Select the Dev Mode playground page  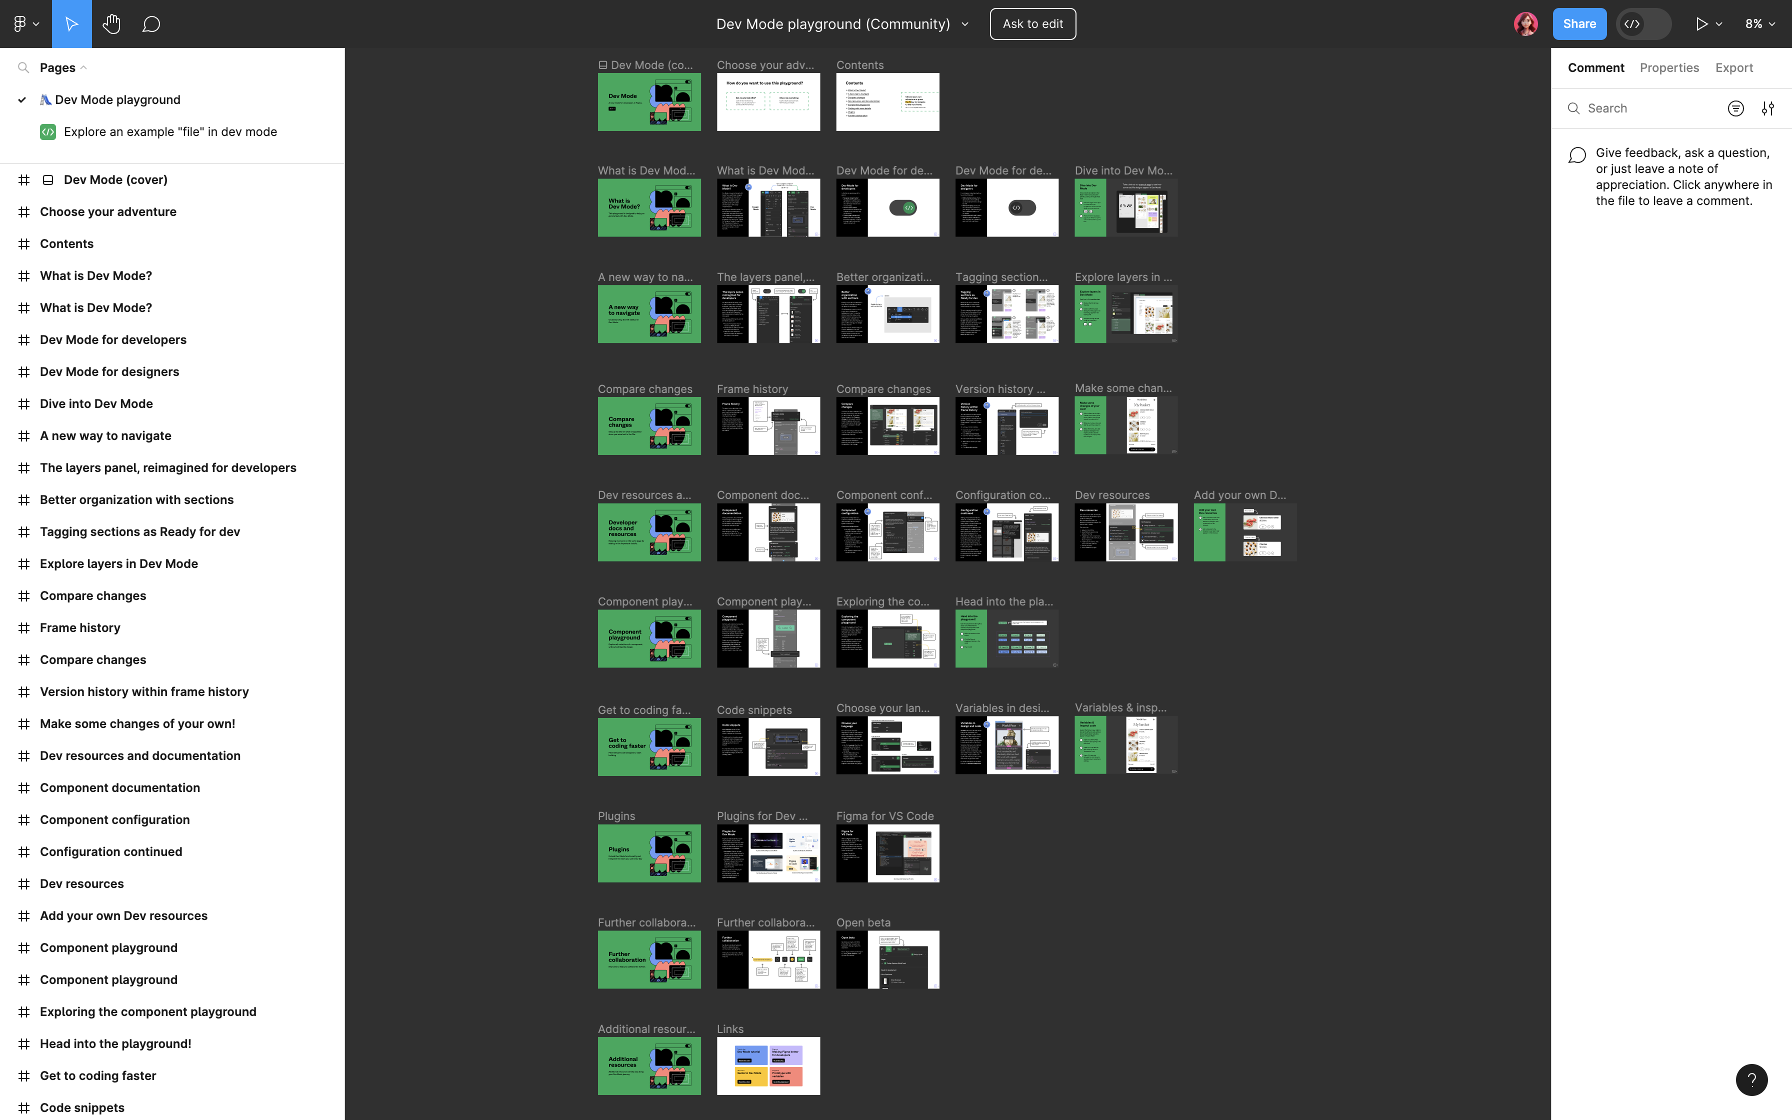click(x=117, y=99)
